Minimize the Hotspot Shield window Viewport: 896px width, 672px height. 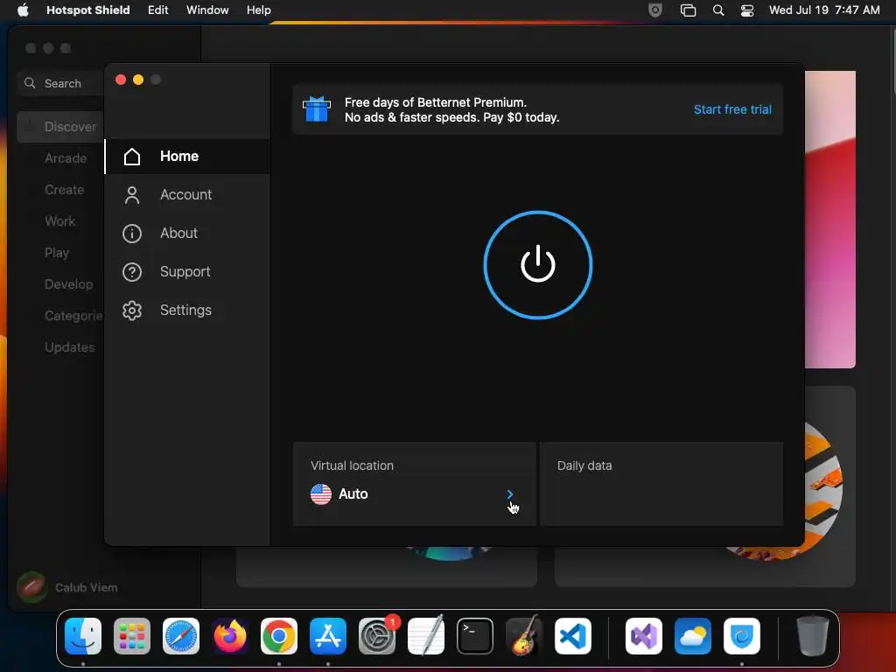[x=138, y=80]
